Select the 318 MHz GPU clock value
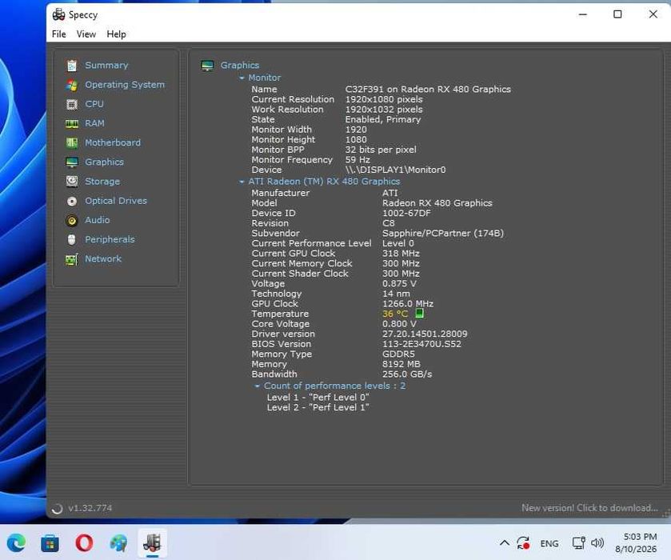The image size is (671, 560). 401,254
